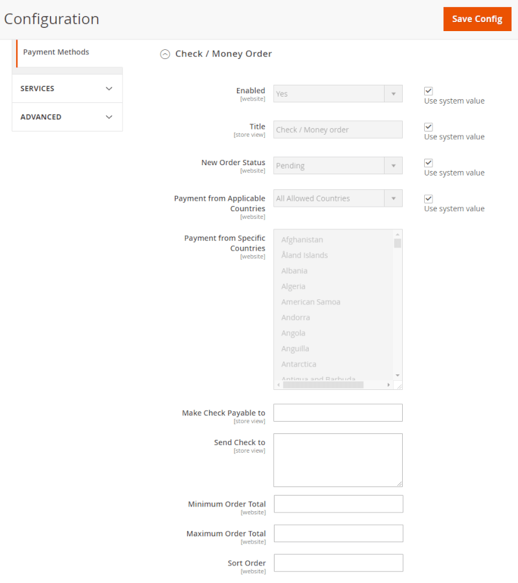Expand the SERVICES section

click(x=67, y=87)
